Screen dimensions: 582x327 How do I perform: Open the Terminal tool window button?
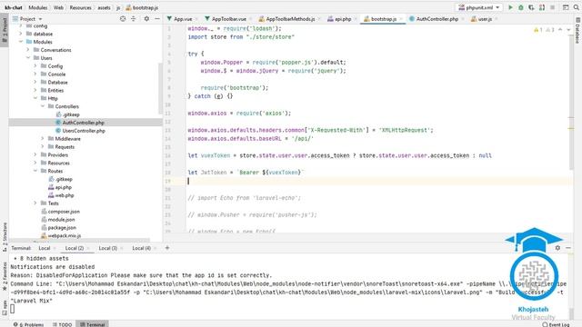point(93,324)
